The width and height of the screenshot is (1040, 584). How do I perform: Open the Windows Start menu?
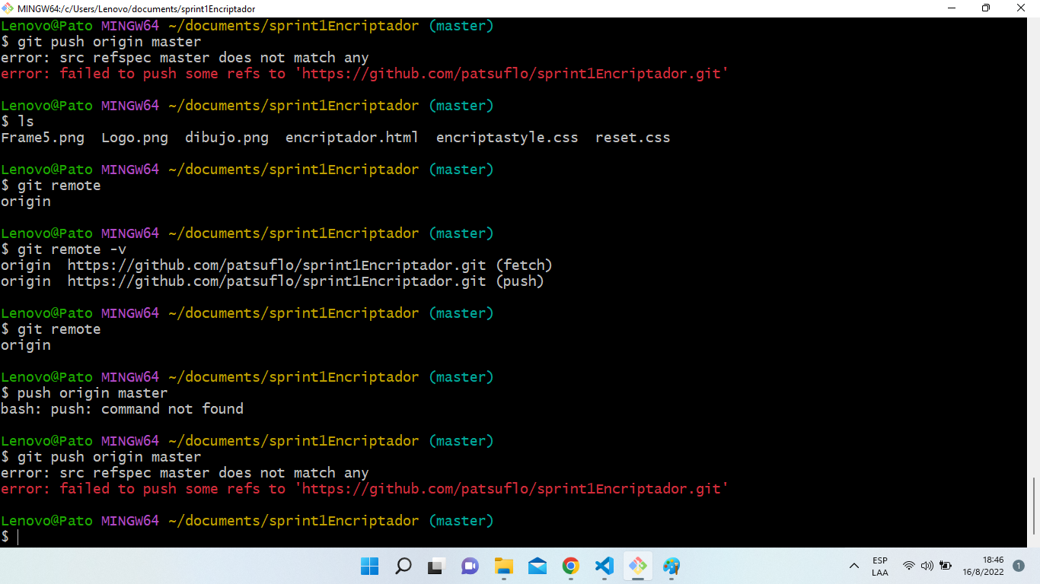[369, 566]
